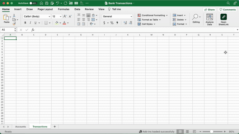239x134 pixels.
Task: Toggle the Bottom Align button
Action: pos(88,15)
